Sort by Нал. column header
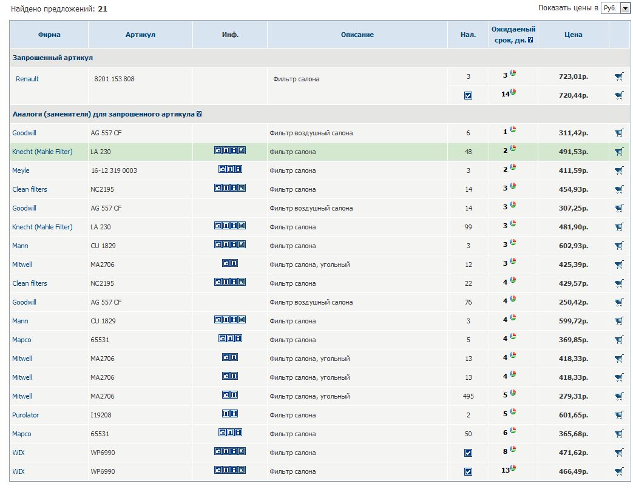 (469, 35)
